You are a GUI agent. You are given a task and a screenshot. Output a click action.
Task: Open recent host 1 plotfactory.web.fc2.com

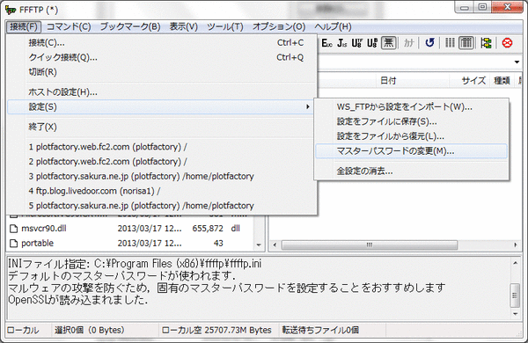(x=162, y=147)
